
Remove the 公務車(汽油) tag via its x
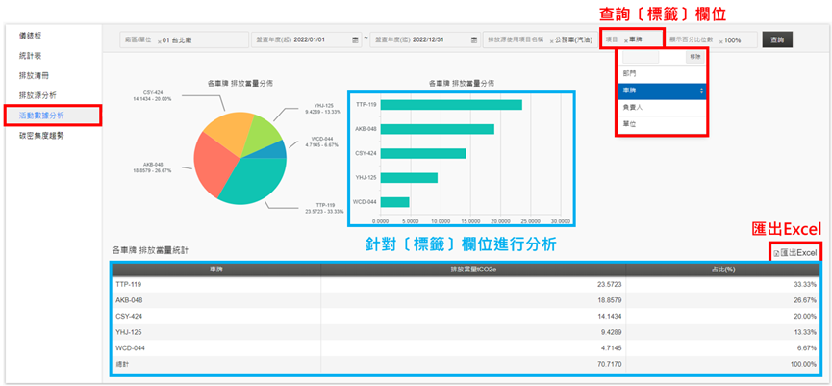(x=549, y=40)
